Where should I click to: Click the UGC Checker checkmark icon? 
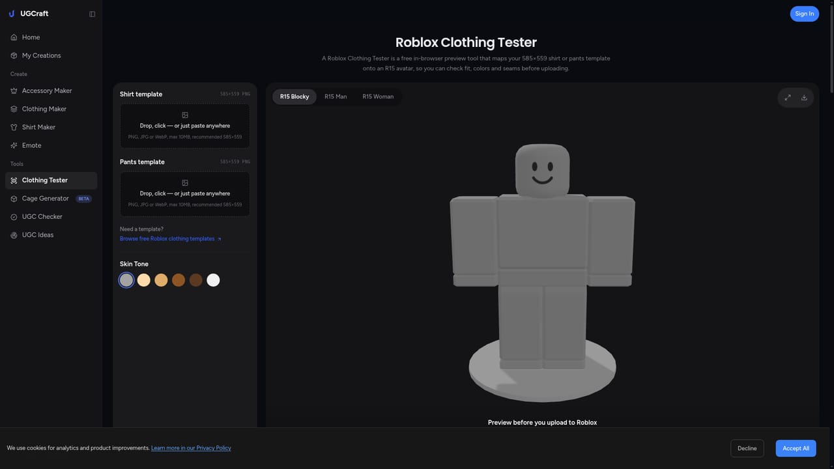point(14,217)
